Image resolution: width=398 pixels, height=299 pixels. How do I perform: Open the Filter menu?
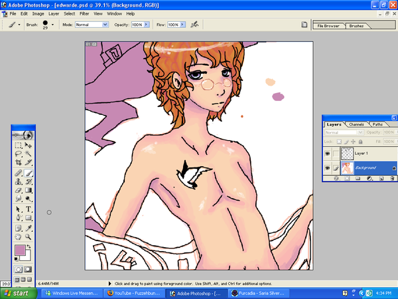point(84,14)
